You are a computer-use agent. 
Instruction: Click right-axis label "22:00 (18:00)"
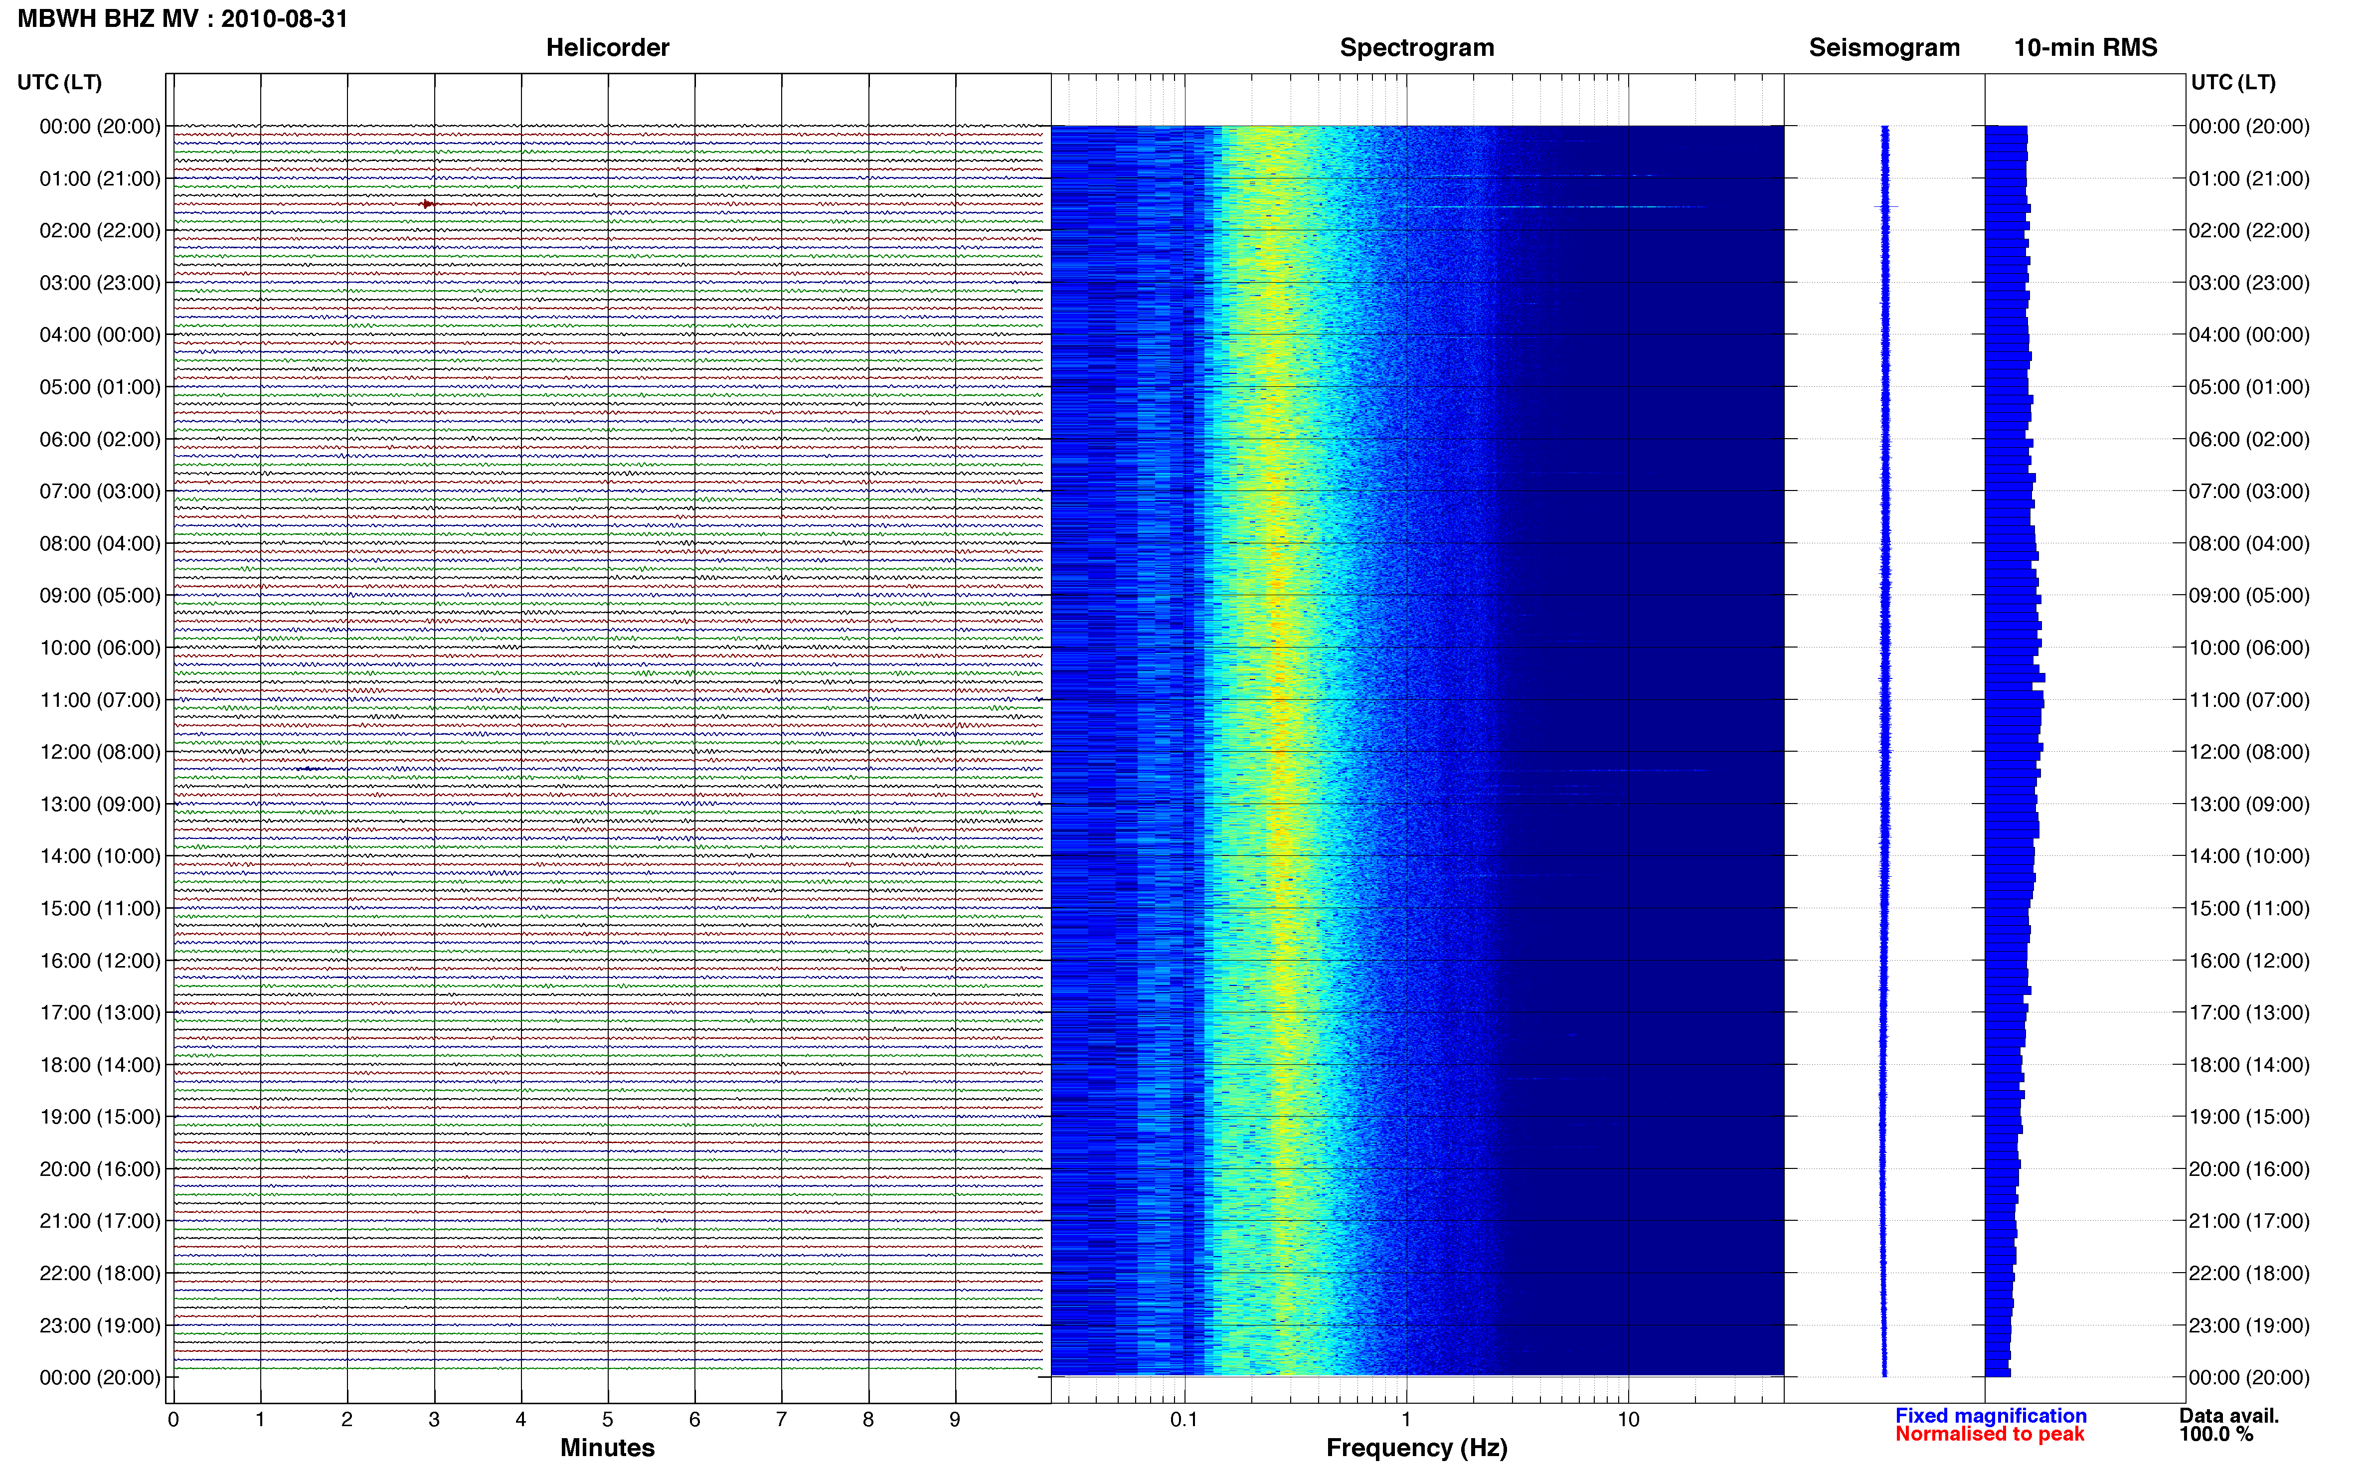click(x=2250, y=1274)
